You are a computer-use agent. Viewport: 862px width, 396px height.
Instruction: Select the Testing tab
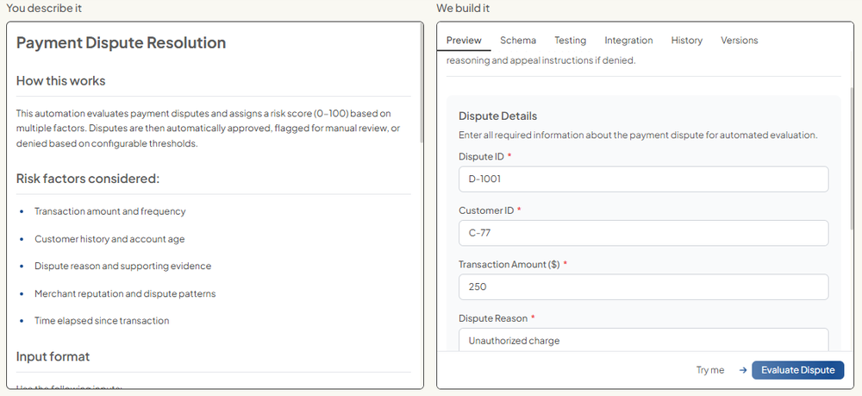tap(570, 41)
